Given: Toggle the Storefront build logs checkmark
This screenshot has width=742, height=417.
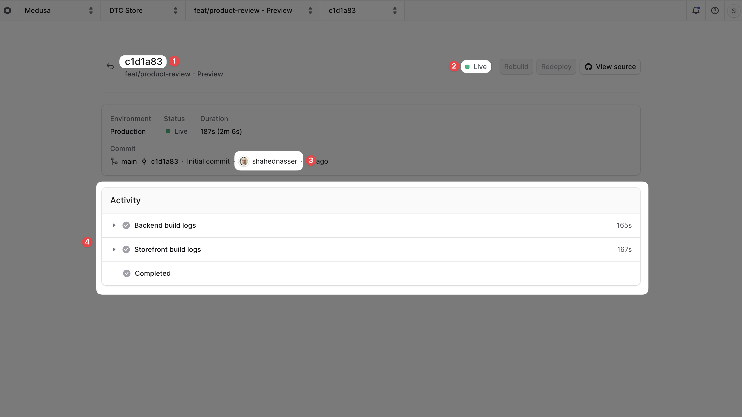Looking at the screenshot, I should click(126, 249).
